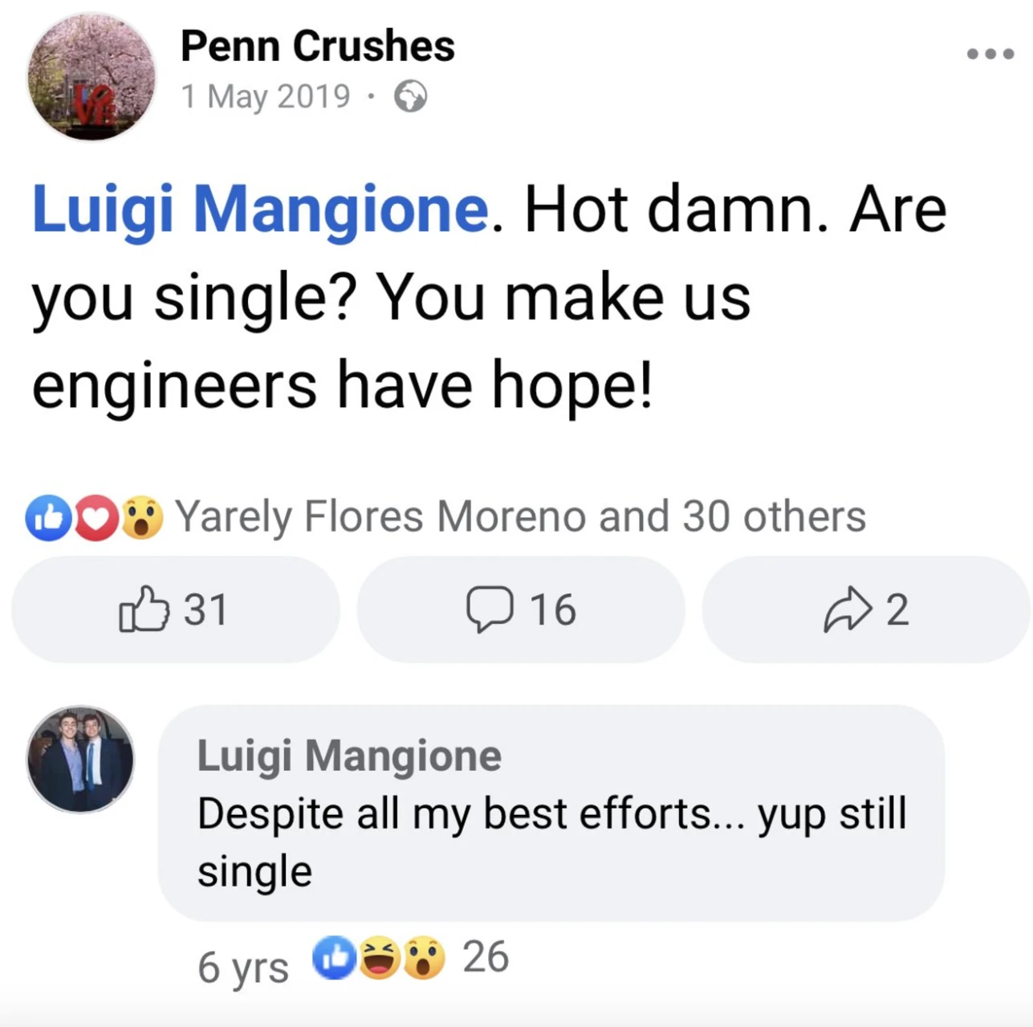Click the blue tagged name in the post text
Image resolution: width=1033 pixels, height=1027 pixels.
pyautogui.click(x=261, y=210)
